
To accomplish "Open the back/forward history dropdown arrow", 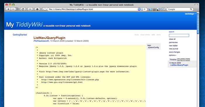I will coord(17,9).
